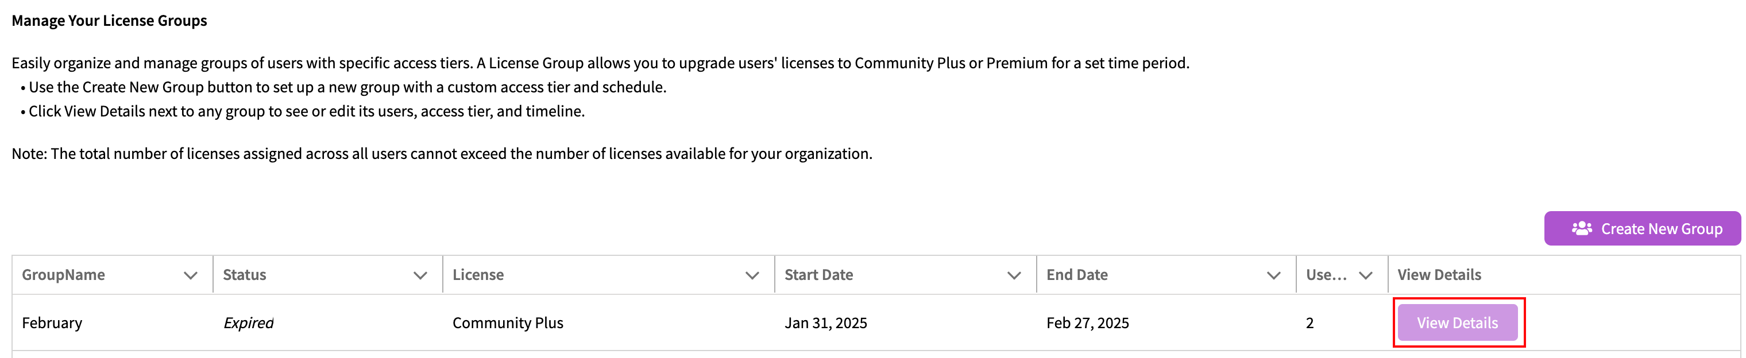Click the Jan 31, 2025 start date cell
The height and width of the screenshot is (358, 1746).
pyautogui.click(x=825, y=323)
